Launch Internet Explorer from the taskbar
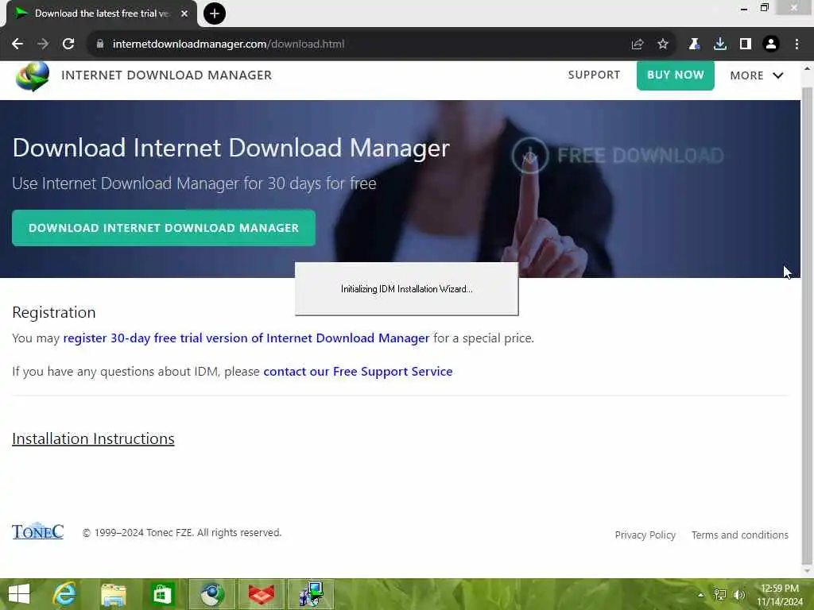 (x=64, y=594)
